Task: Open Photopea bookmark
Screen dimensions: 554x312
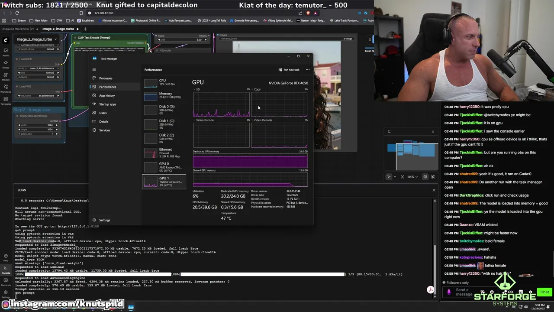Action: (x=145, y=20)
